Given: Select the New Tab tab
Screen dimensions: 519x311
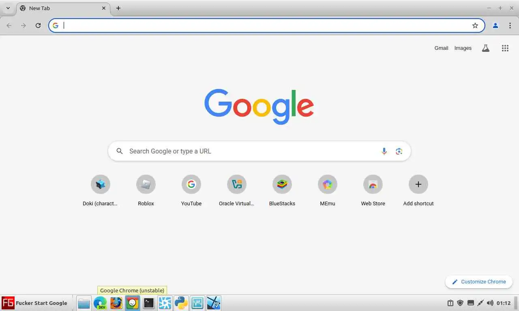Looking at the screenshot, I should (x=63, y=8).
